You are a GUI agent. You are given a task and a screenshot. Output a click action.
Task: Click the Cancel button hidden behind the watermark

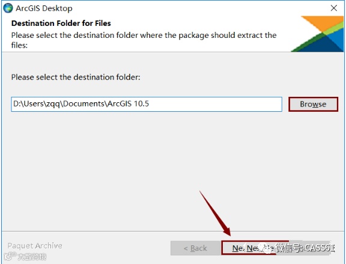[x=309, y=248]
